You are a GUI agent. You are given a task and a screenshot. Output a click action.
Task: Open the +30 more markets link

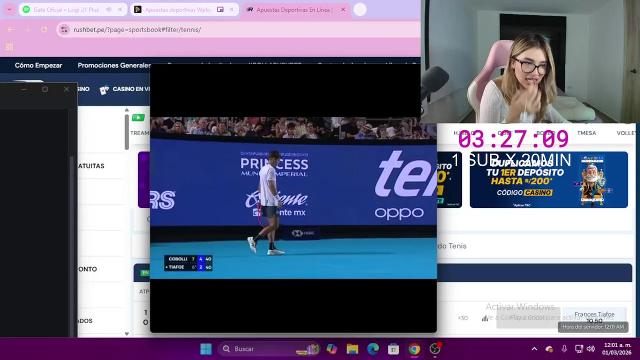pyautogui.click(x=462, y=318)
